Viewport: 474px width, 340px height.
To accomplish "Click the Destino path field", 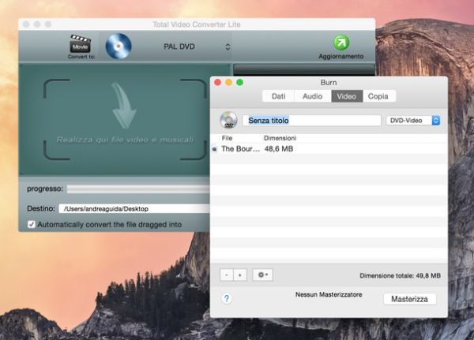I will 134,208.
